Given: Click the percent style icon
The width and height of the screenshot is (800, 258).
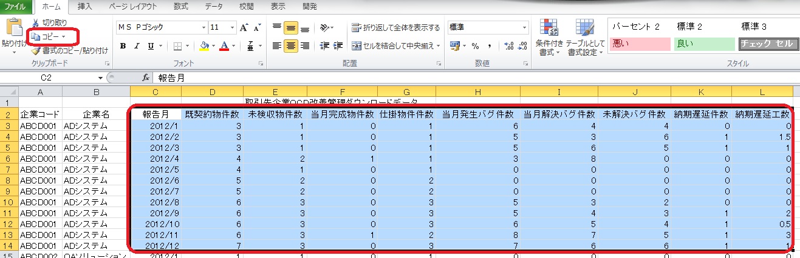Looking at the screenshot, I should [x=475, y=46].
